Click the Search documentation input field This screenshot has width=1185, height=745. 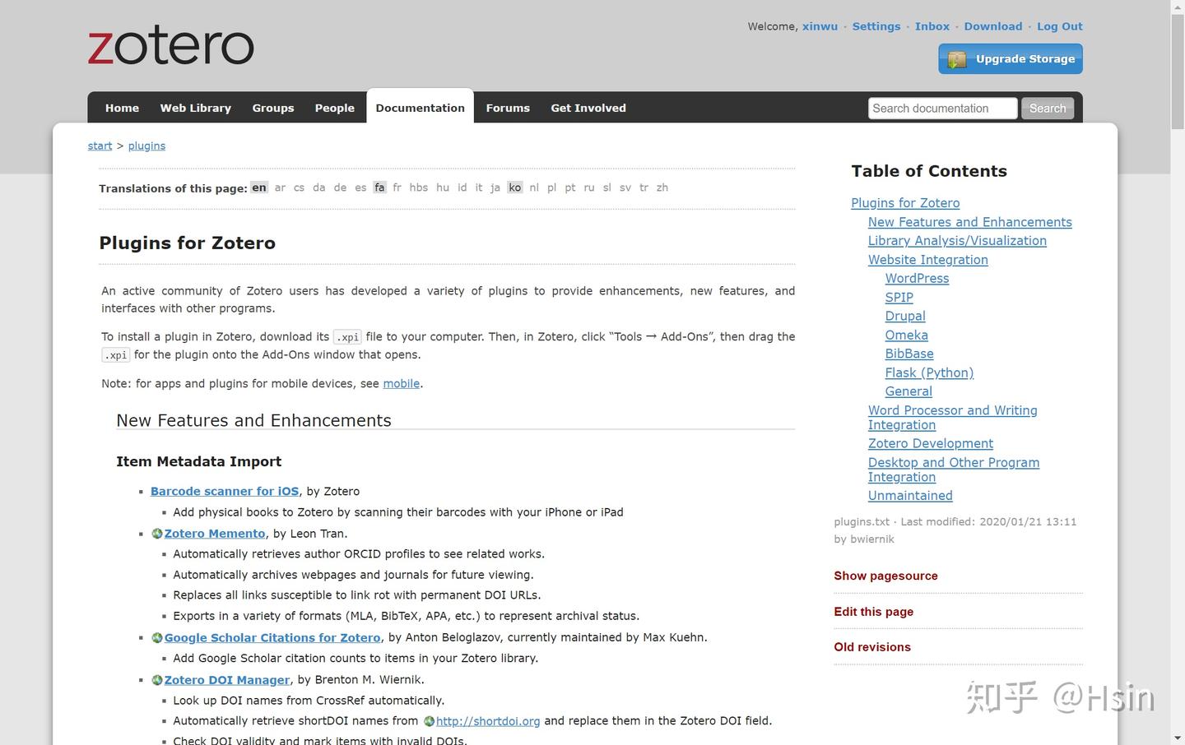tap(942, 109)
